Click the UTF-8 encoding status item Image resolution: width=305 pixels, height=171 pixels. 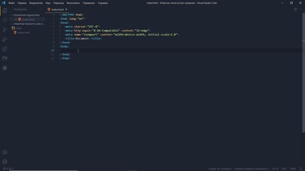point(275,169)
